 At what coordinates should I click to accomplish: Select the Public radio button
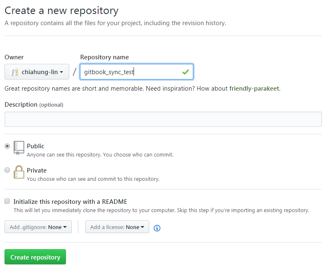pos(7,146)
